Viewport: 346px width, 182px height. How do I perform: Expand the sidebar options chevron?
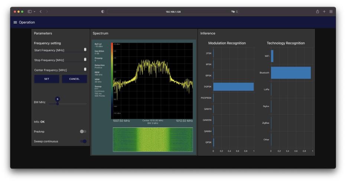pos(35,12)
